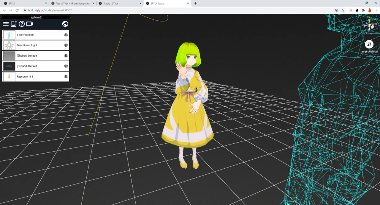
Task: Open the extensions puzzle icon
Action: [x=363, y=10]
